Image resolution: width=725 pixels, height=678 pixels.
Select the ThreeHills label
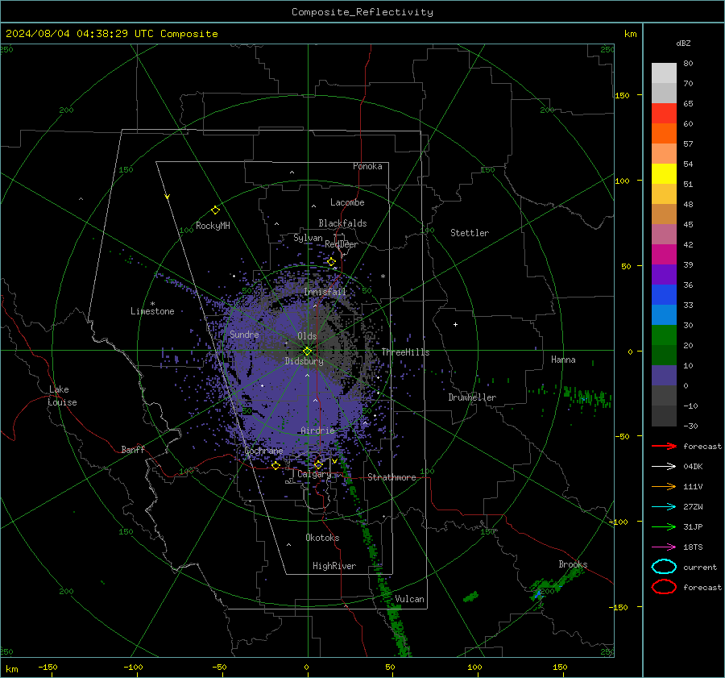coord(405,352)
